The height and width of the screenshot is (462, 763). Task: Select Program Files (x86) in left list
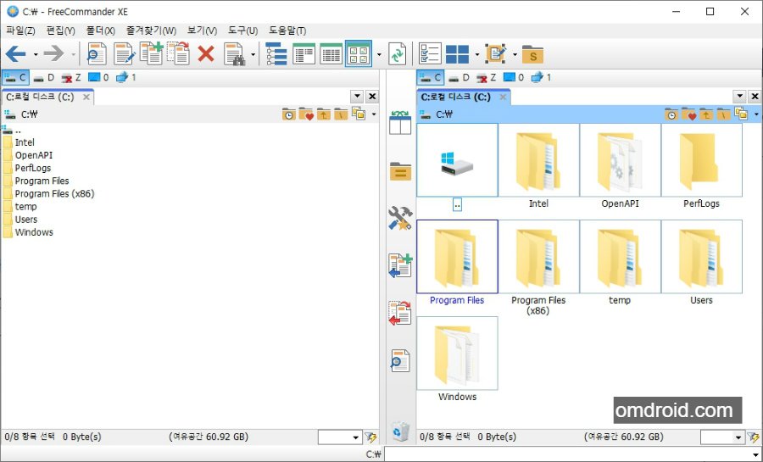click(48, 193)
